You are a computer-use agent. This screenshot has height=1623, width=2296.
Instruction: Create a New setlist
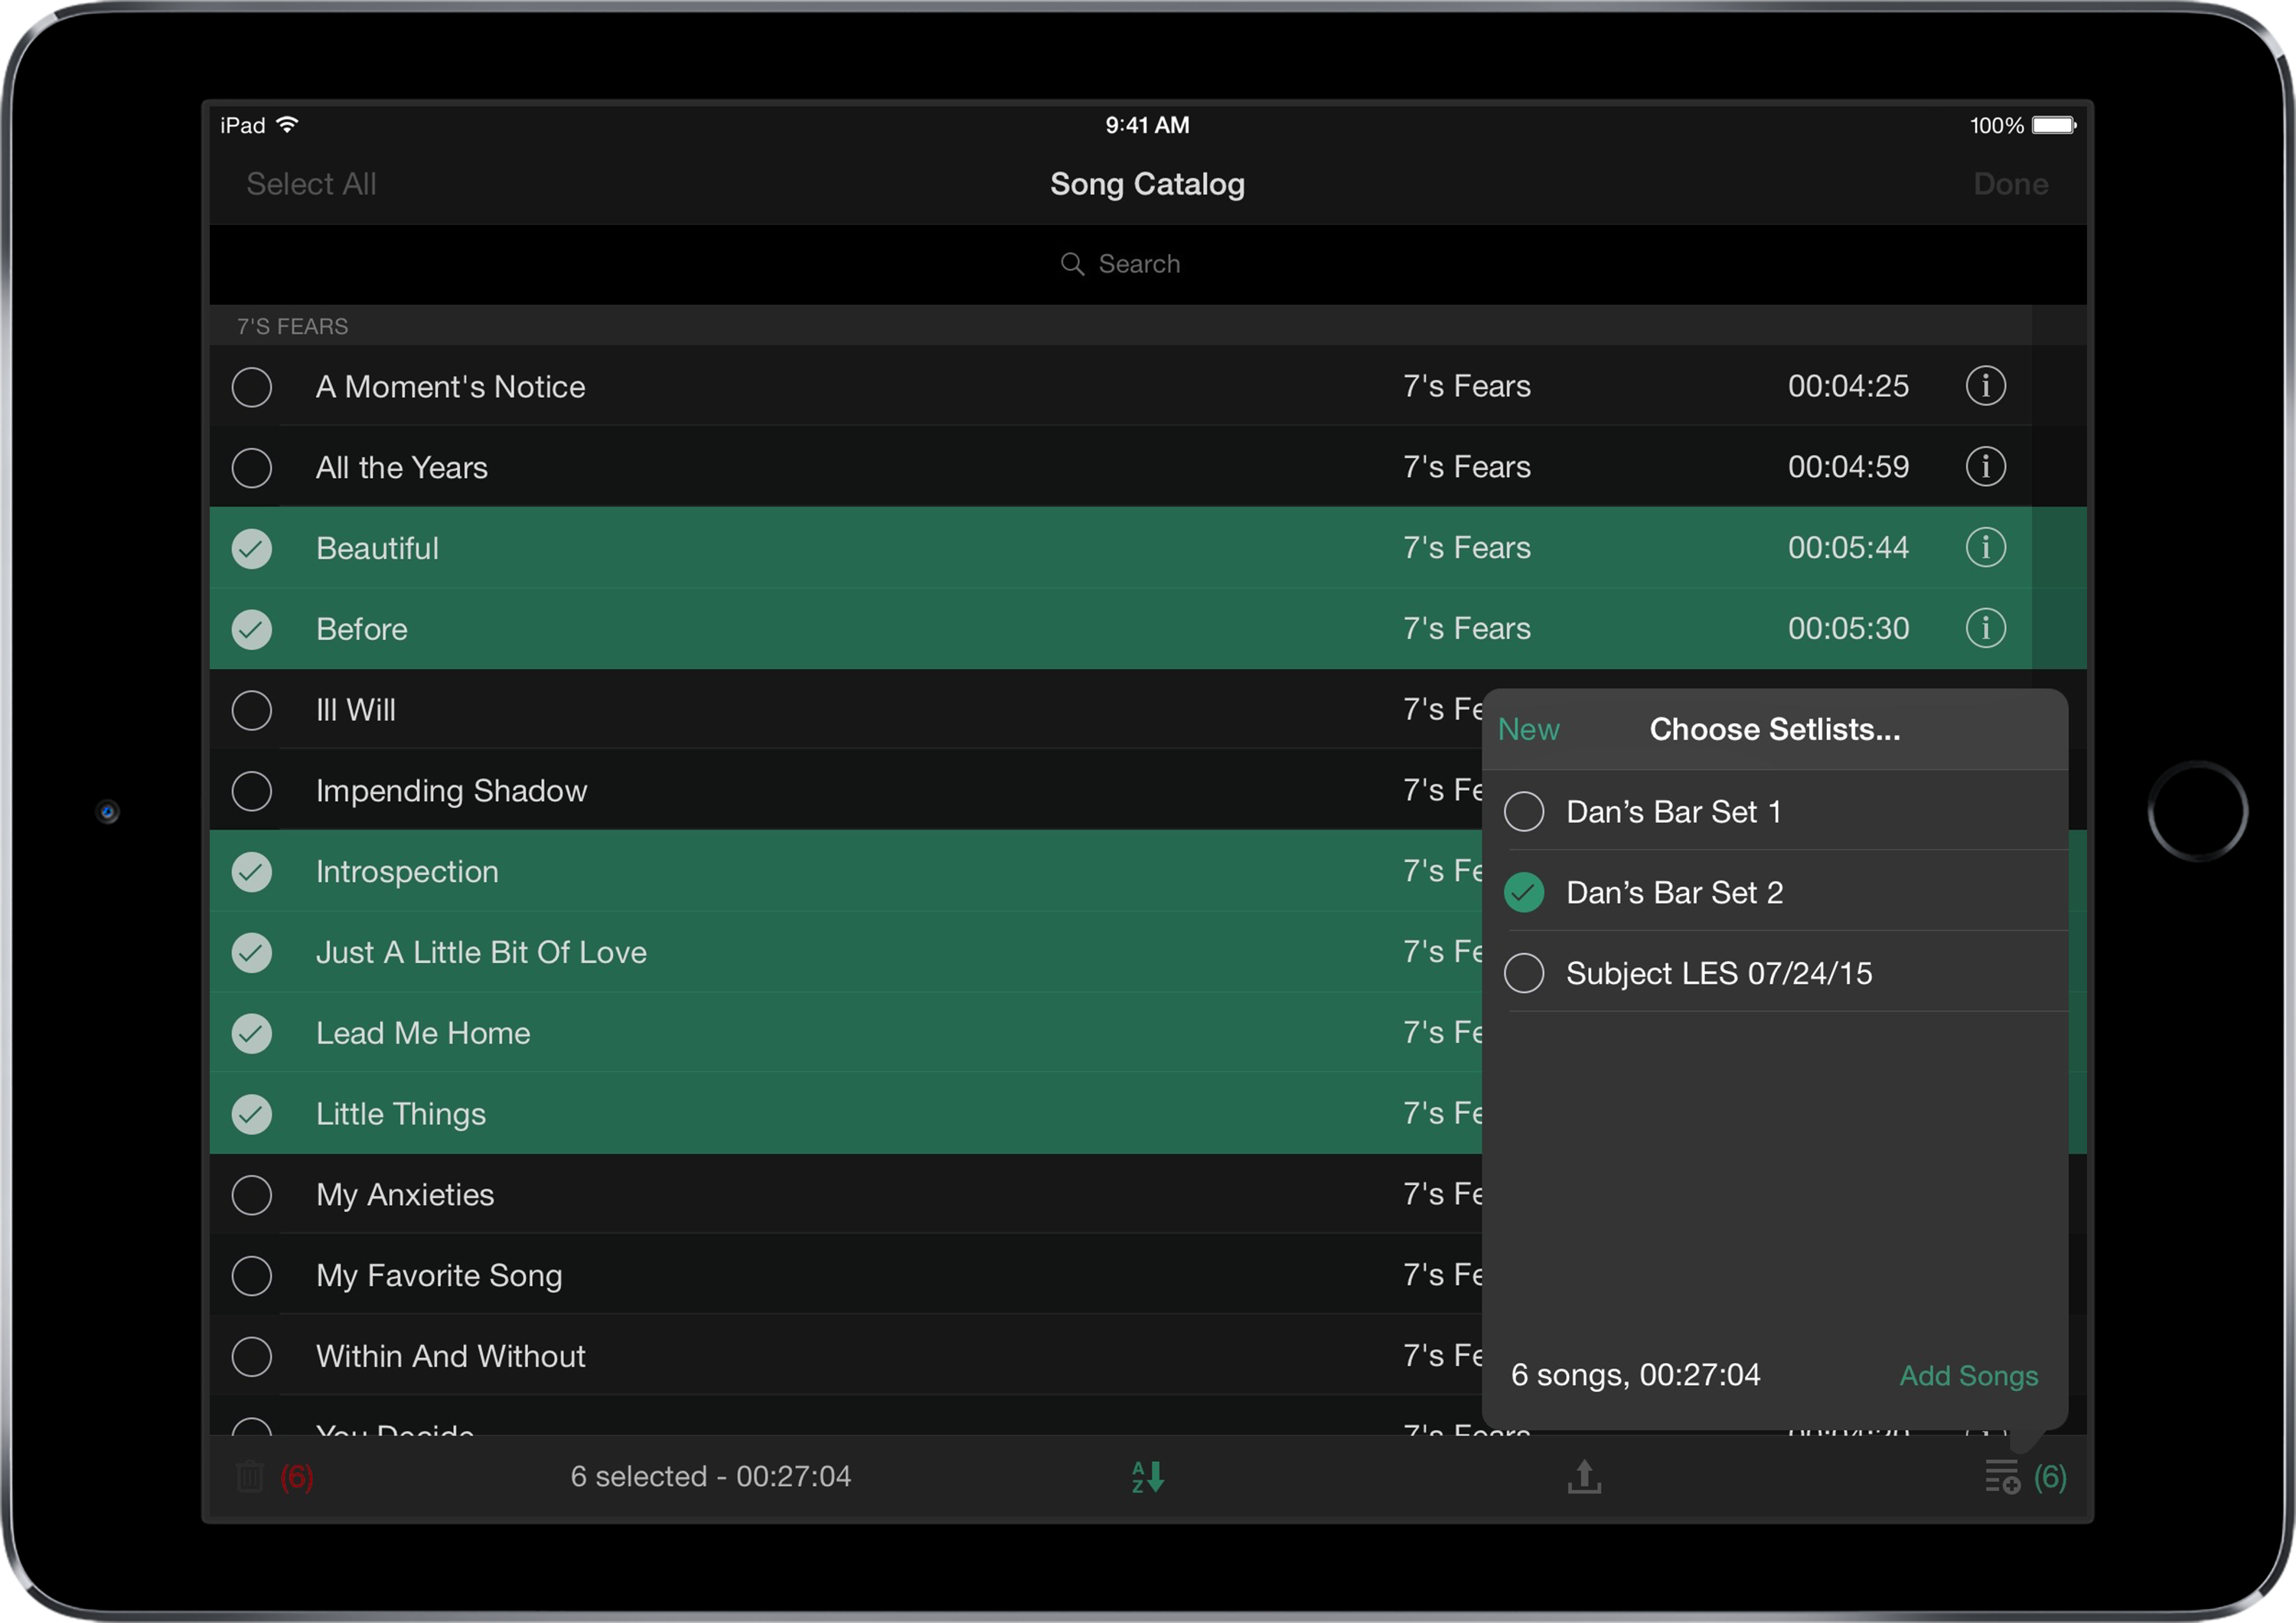(x=1528, y=729)
